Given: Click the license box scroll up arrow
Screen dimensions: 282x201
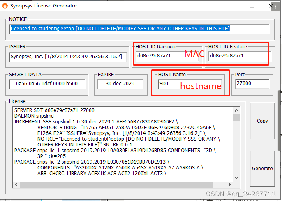Looking at the screenshot, I should coord(237,110).
